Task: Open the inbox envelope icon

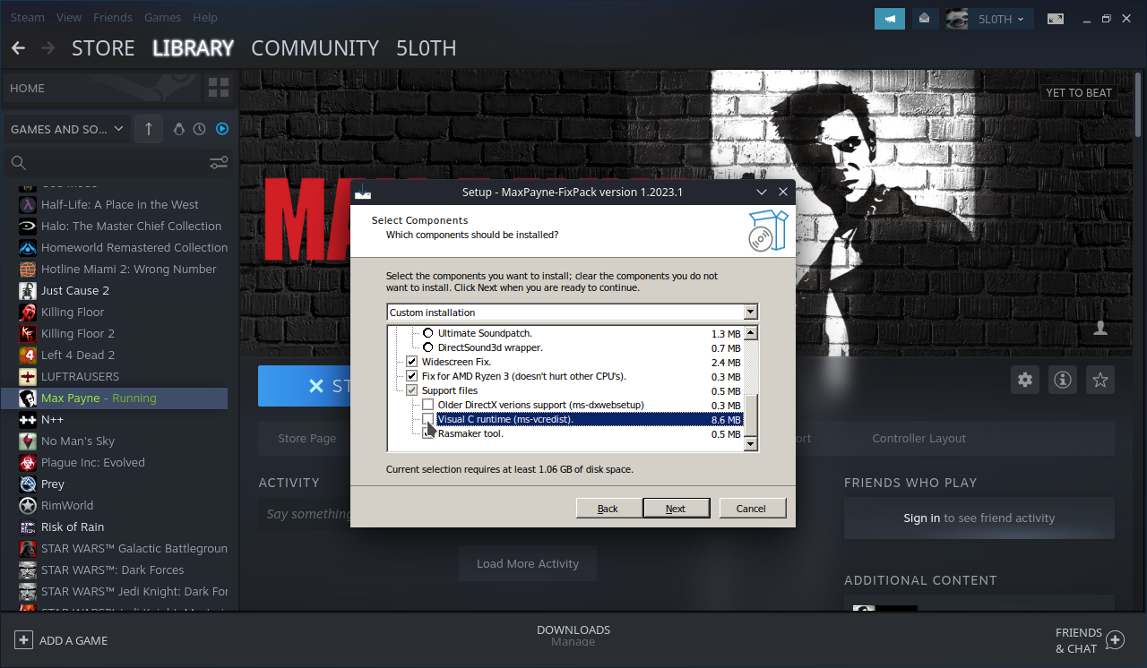Action: [924, 19]
